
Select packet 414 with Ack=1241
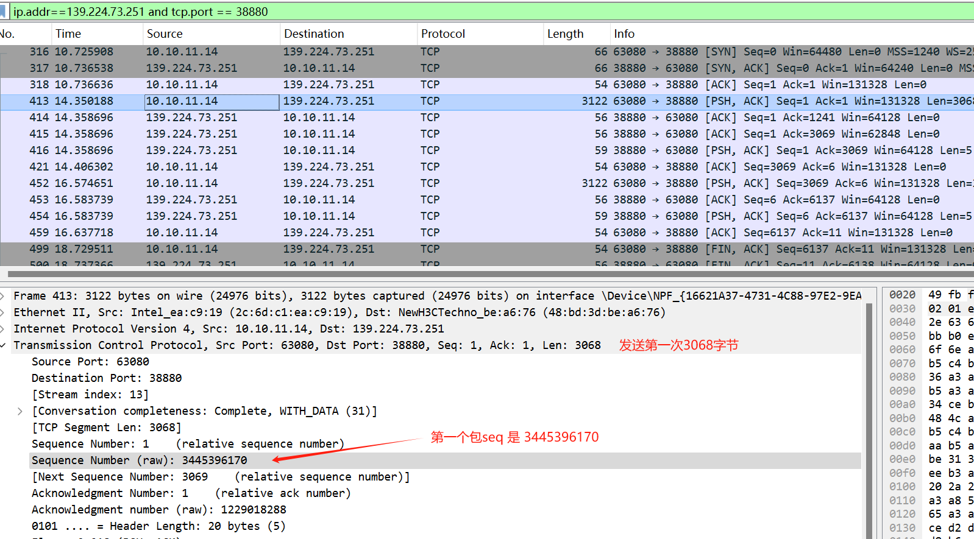[487, 118]
